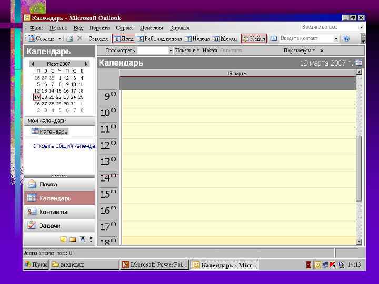Image resolution: width=379 pixels, height=284 pixels.
Task: Open the Перейти menu
Action: [99, 28]
